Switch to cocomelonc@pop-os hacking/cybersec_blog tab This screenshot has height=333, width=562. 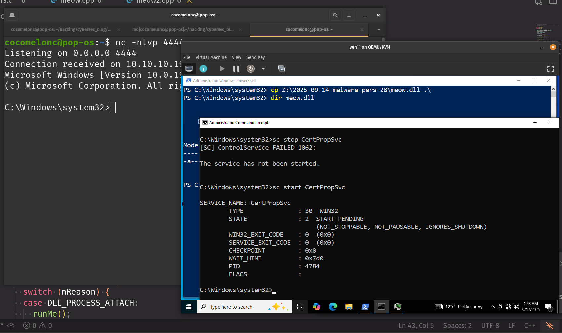point(61,29)
